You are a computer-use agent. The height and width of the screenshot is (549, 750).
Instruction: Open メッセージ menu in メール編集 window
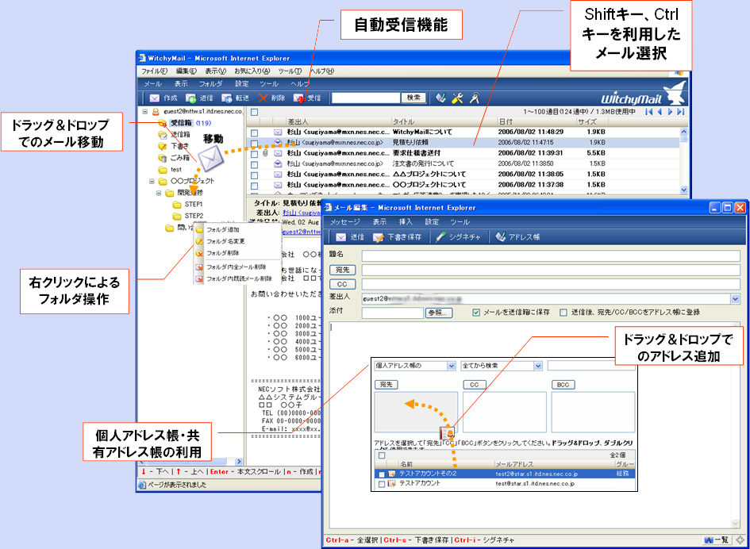tap(345, 222)
